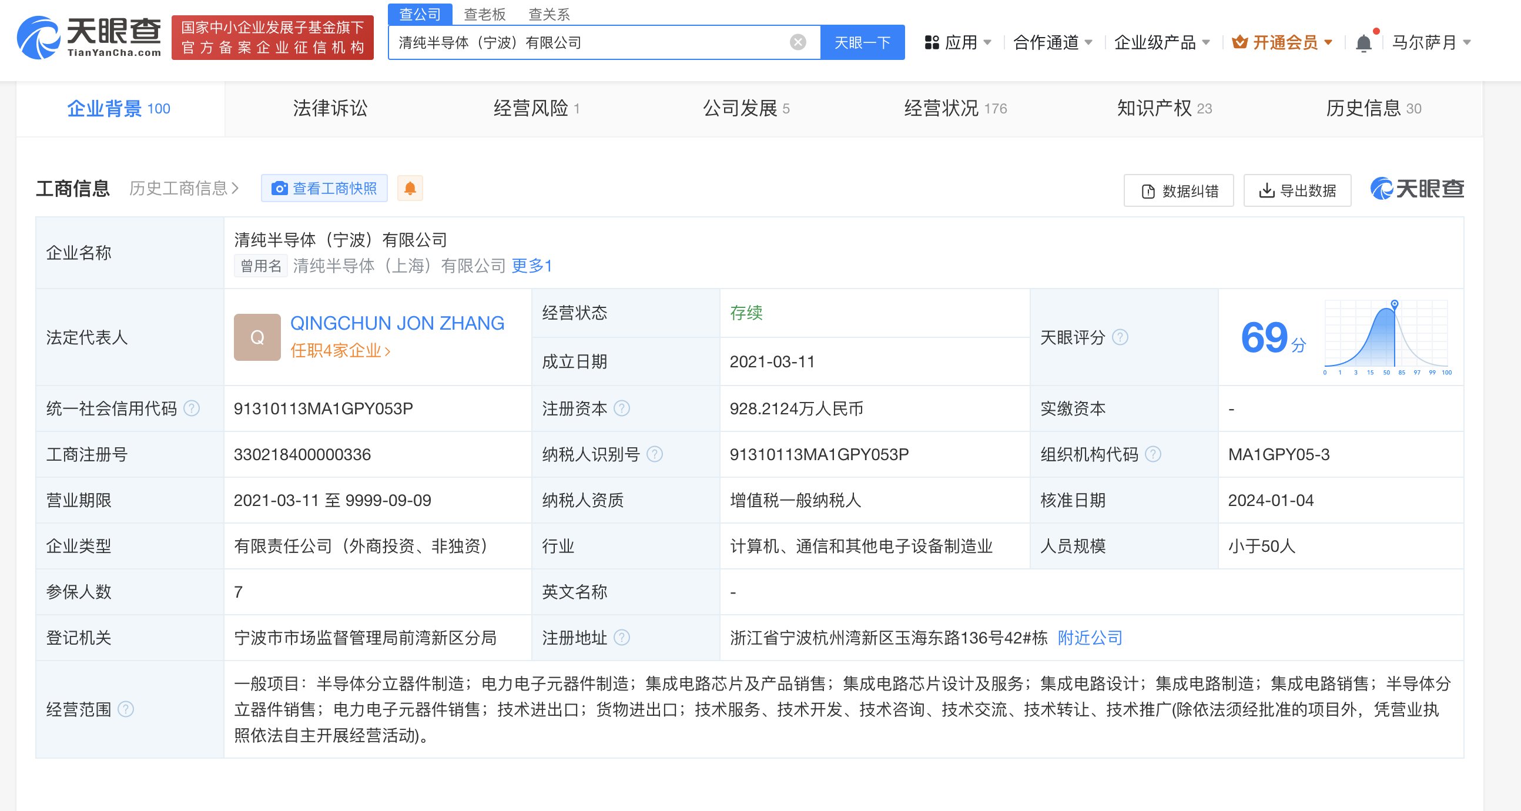
Task: Click the 天眼一下 search button
Action: pos(862,42)
